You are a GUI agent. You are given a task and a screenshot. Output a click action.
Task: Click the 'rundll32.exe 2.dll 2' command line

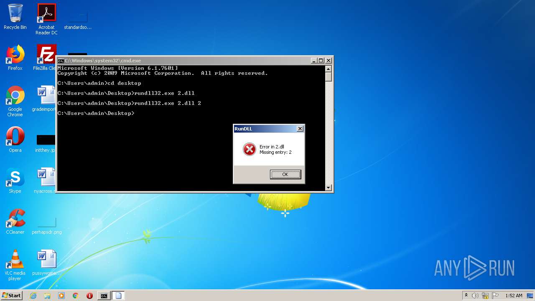[168, 103]
